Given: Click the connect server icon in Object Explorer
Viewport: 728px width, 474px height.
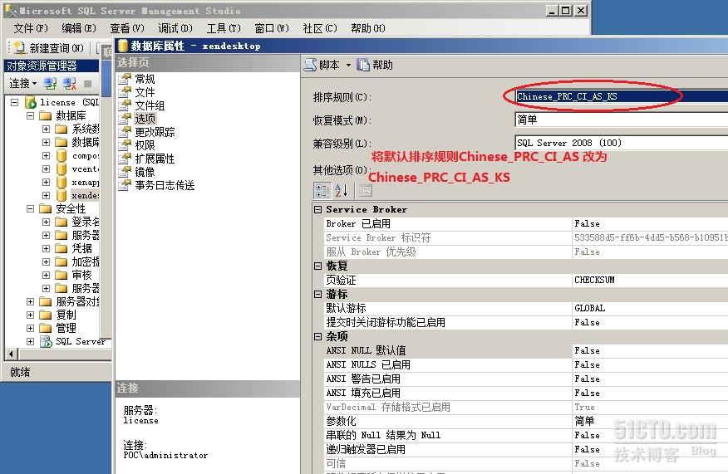Looking at the screenshot, I should coord(50,84).
